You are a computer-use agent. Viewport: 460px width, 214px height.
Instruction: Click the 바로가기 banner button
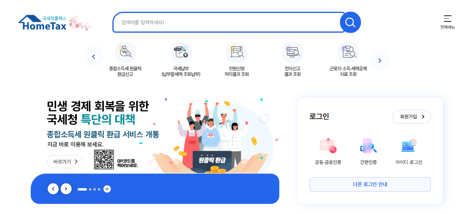pyautogui.click(x=65, y=162)
